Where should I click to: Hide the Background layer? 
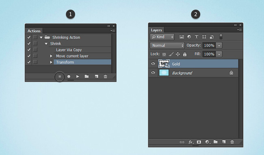point(153,73)
